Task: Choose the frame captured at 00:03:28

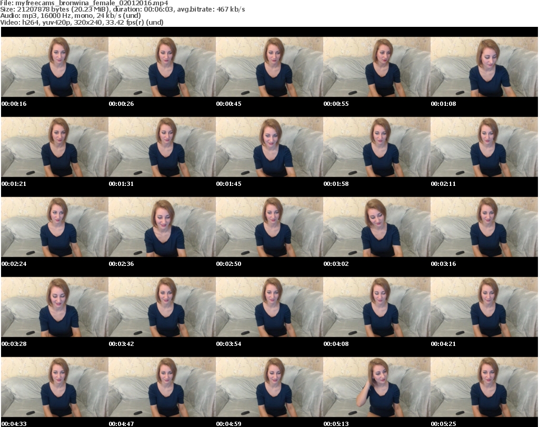Action: tap(55, 307)
